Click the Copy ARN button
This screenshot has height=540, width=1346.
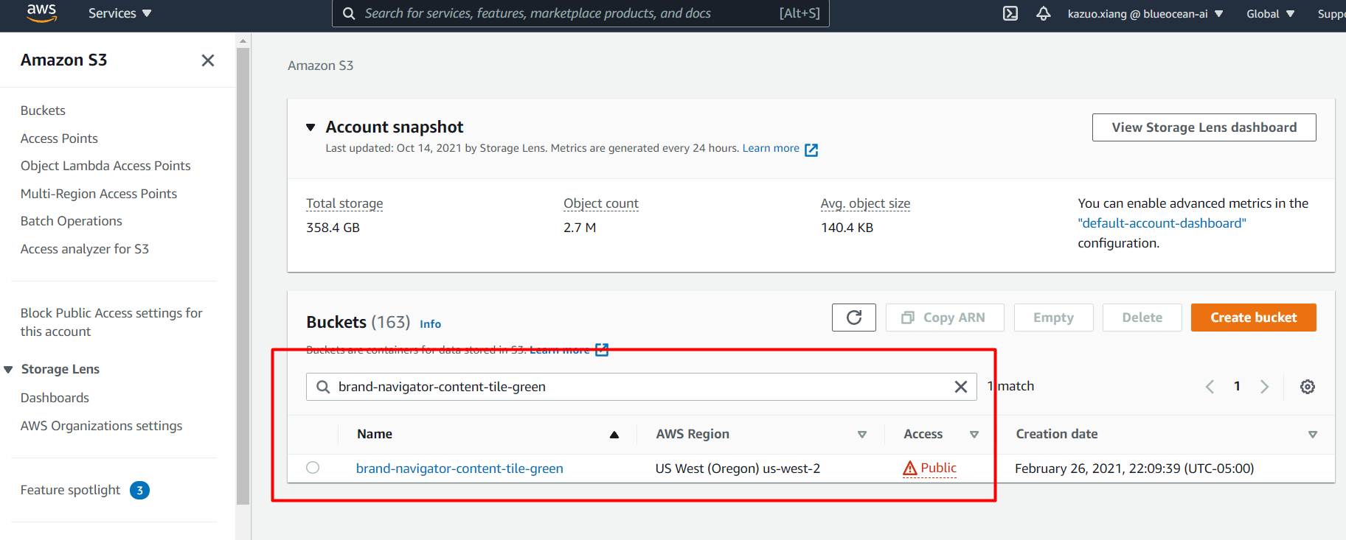click(x=945, y=318)
